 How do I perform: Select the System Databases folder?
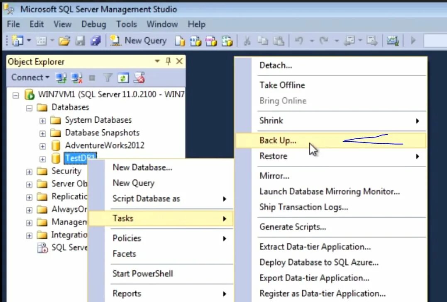pos(98,120)
